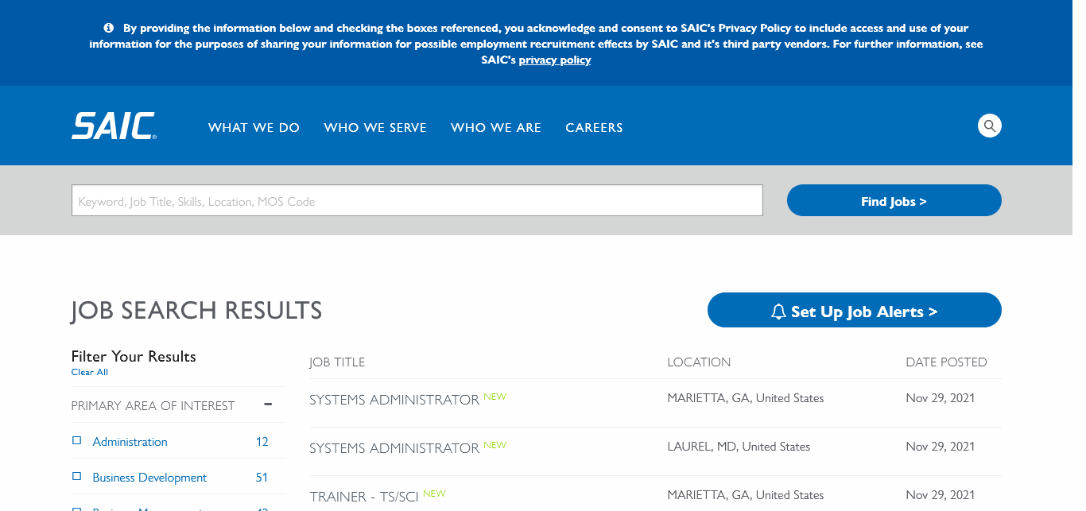The width and height of the screenshot is (1086, 511).
Task: Click the info icon in the privacy banner
Action: click(109, 28)
